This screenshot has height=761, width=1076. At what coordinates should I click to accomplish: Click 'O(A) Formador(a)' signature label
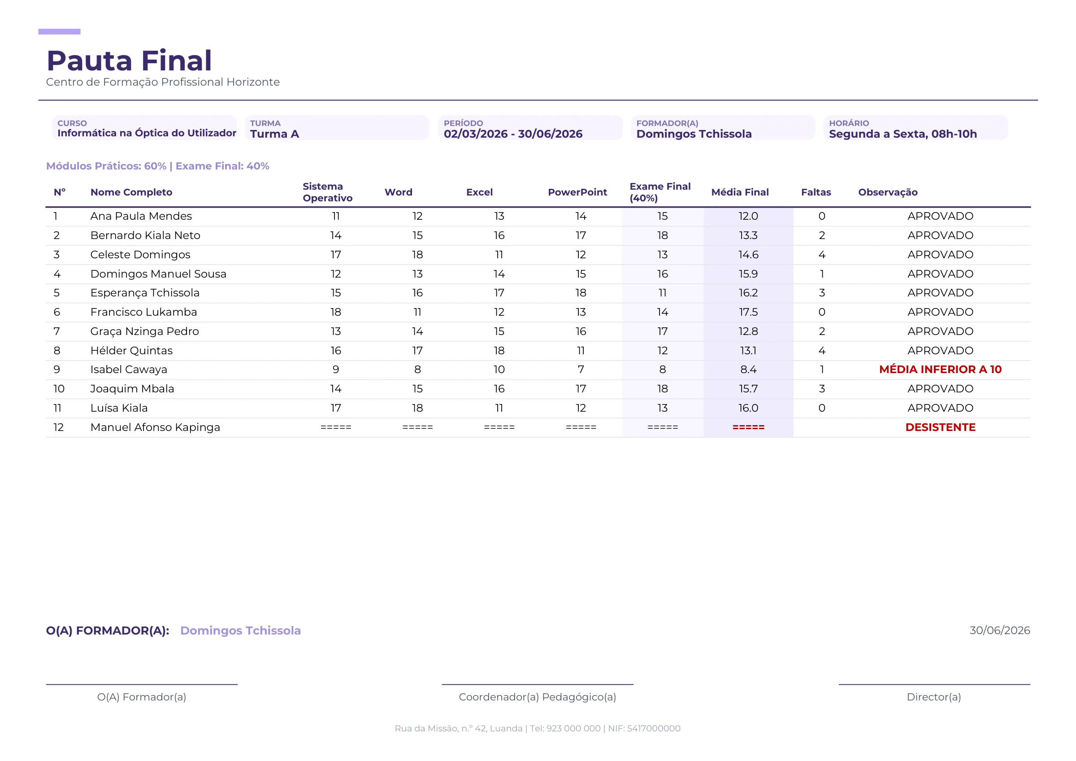[142, 697]
